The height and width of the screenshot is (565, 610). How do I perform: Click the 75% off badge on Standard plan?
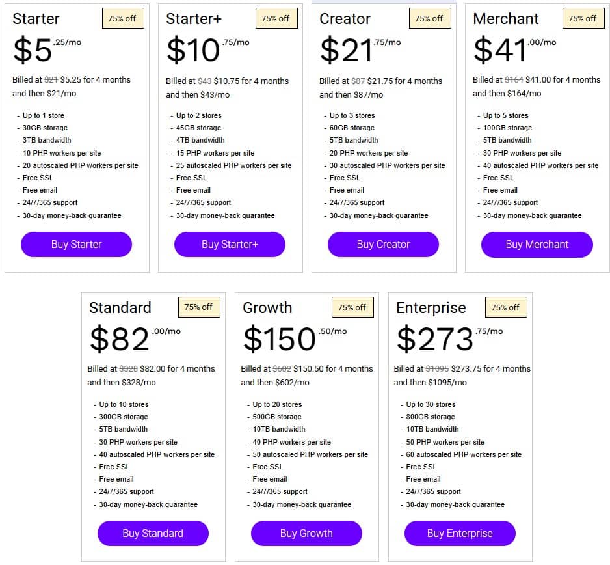pos(199,307)
